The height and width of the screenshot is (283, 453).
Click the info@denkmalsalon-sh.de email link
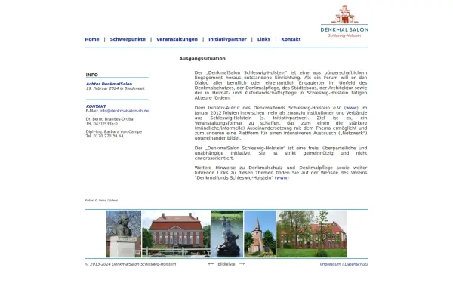tap(125, 111)
